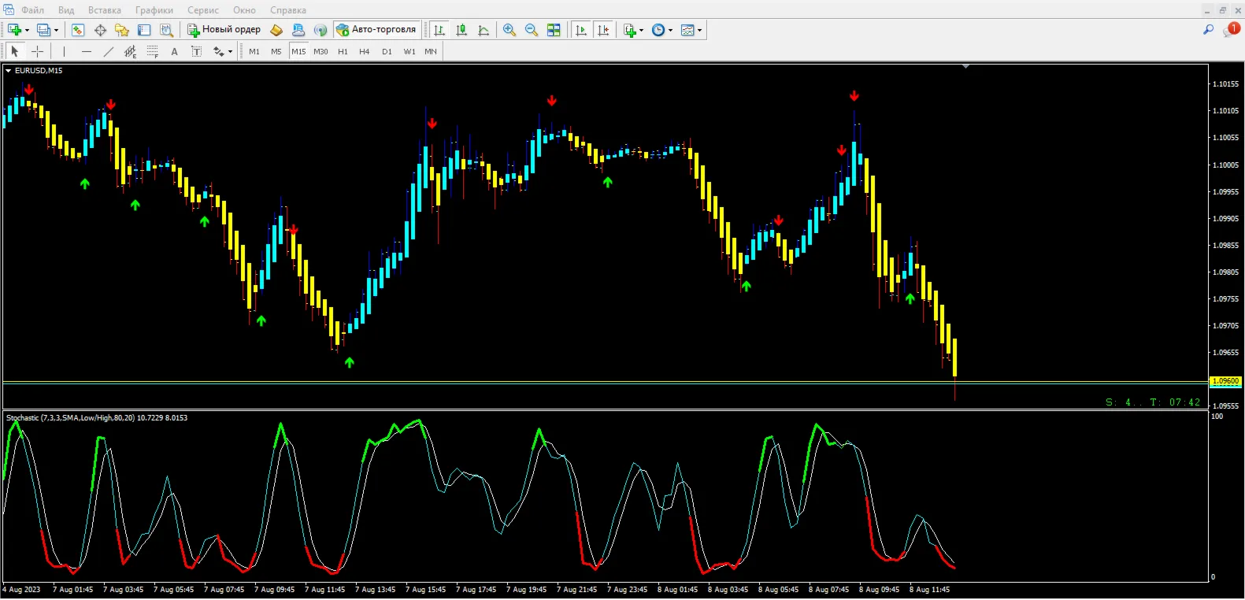Toggle the chart shift button
Viewport: 1245px width, 600px height.
click(x=603, y=30)
